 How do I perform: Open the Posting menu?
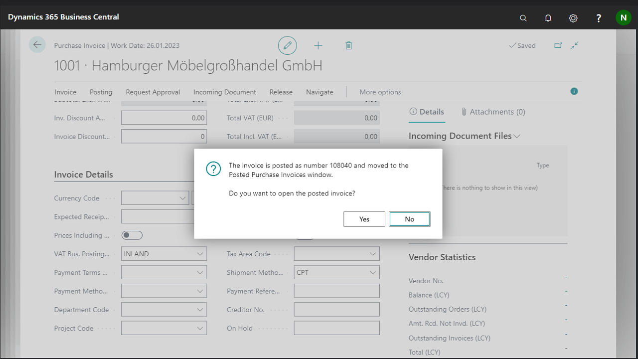101,92
